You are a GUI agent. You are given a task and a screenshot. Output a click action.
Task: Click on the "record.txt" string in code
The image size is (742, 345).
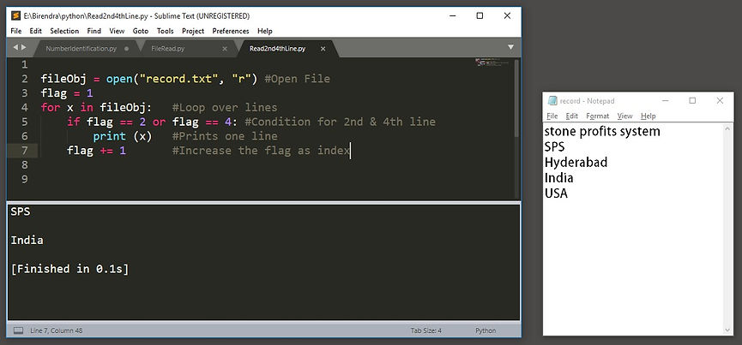tap(179, 79)
